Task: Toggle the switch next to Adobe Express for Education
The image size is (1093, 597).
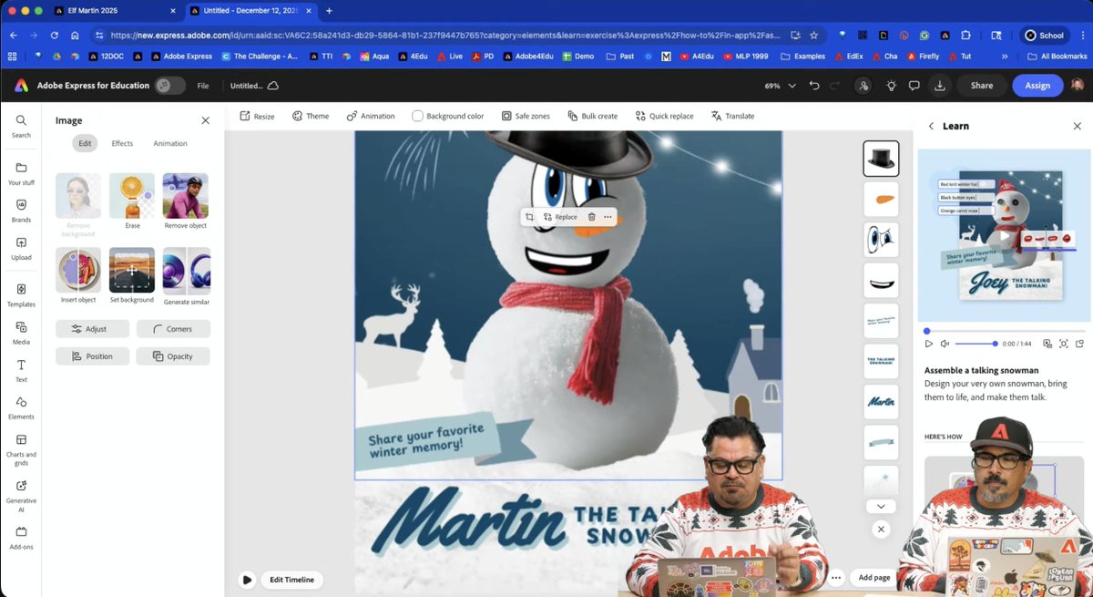Action: 169,86
